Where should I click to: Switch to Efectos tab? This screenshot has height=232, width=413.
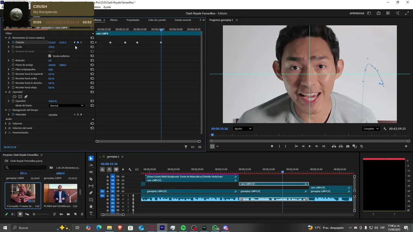[x=114, y=20]
